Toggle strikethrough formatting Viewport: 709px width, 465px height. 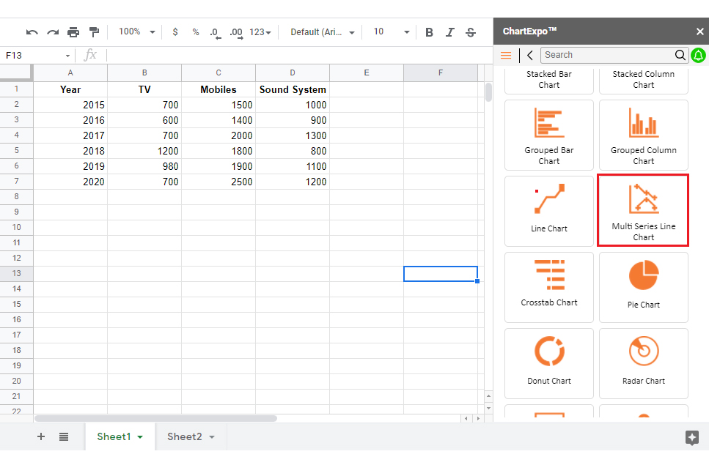pyautogui.click(x=471, y=32)
